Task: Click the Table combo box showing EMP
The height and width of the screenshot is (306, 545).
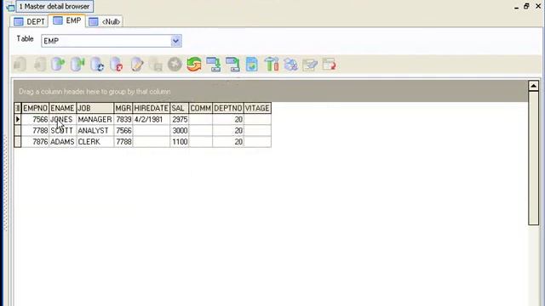Action: click(112, 41)
